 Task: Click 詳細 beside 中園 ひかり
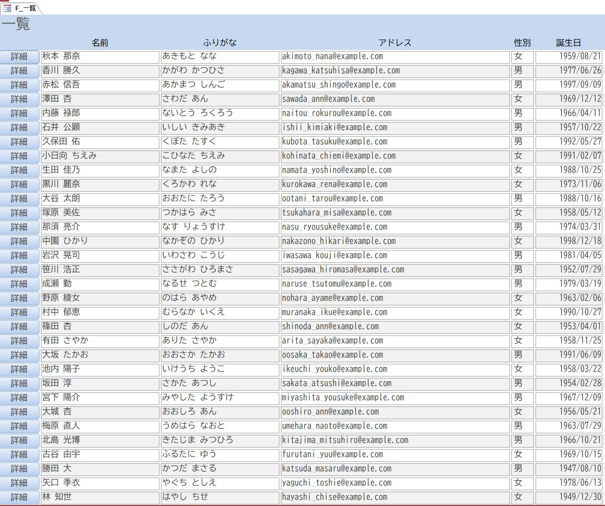point(19,242)
